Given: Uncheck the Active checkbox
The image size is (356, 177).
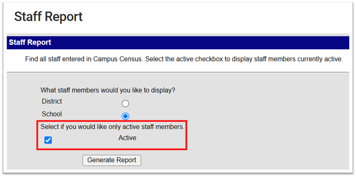Looking at the screenshot, I should [48, 140].
